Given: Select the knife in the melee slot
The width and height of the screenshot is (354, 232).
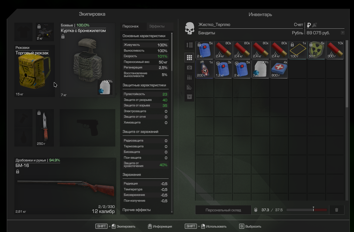Looking at the screenshot, I should [x=45, y=128].
